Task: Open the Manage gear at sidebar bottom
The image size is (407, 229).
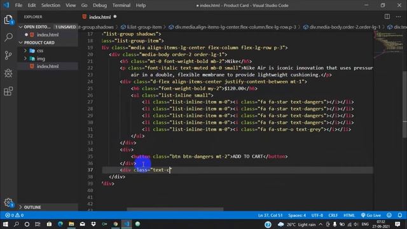Action: (8, 202)
